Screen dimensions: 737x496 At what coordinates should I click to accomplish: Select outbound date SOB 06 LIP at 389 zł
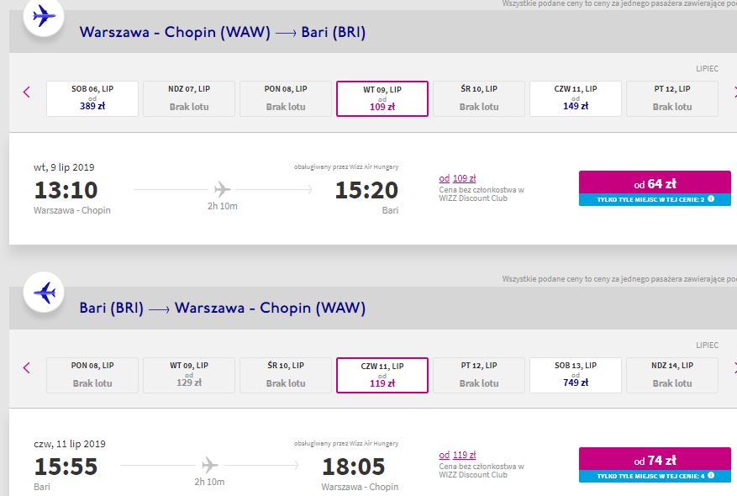92,98
